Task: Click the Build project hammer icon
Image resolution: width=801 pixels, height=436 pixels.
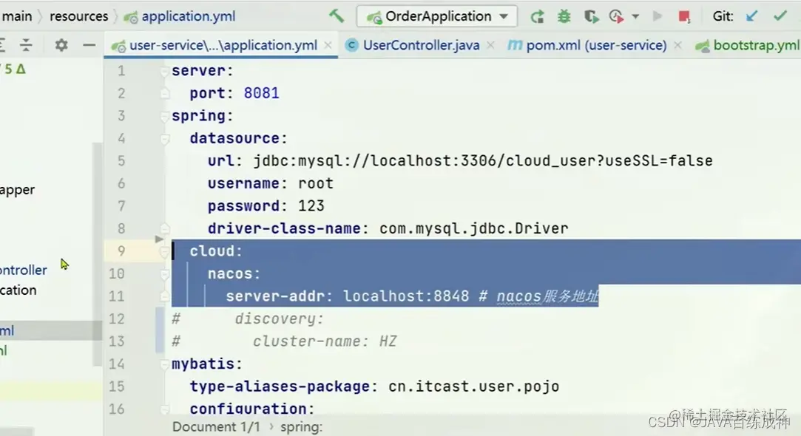Action: (336, 16)
